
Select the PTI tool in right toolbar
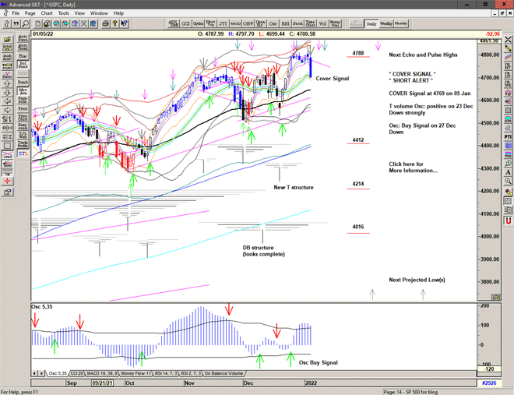pyautogui.click(x=508, y=135)
